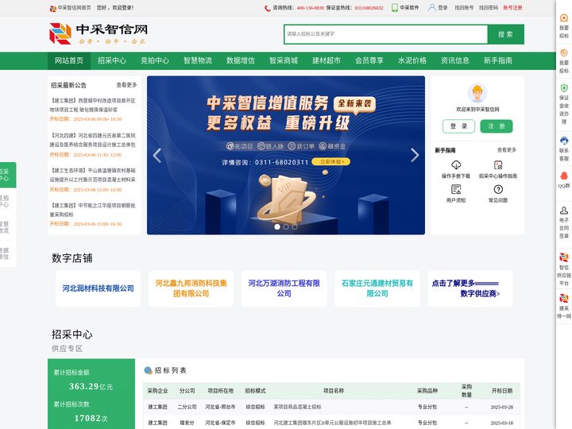572x429 pixels.
Task: Open 智信供应链平台 sidebar icon
Action: pos(564,257)
